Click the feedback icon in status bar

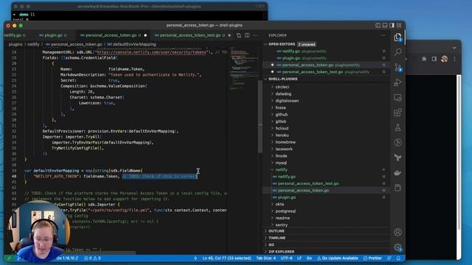tap(389, 258)
